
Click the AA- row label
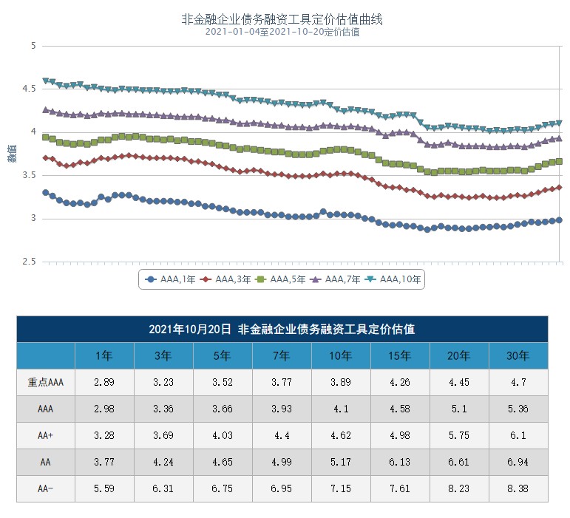click(x=47, y=488)
